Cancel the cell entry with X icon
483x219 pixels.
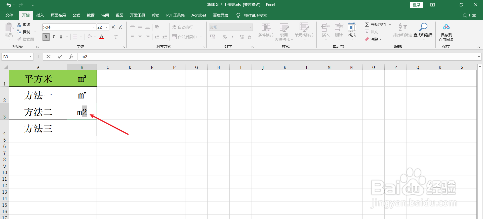pyautogui.click(x=49, y=57)
